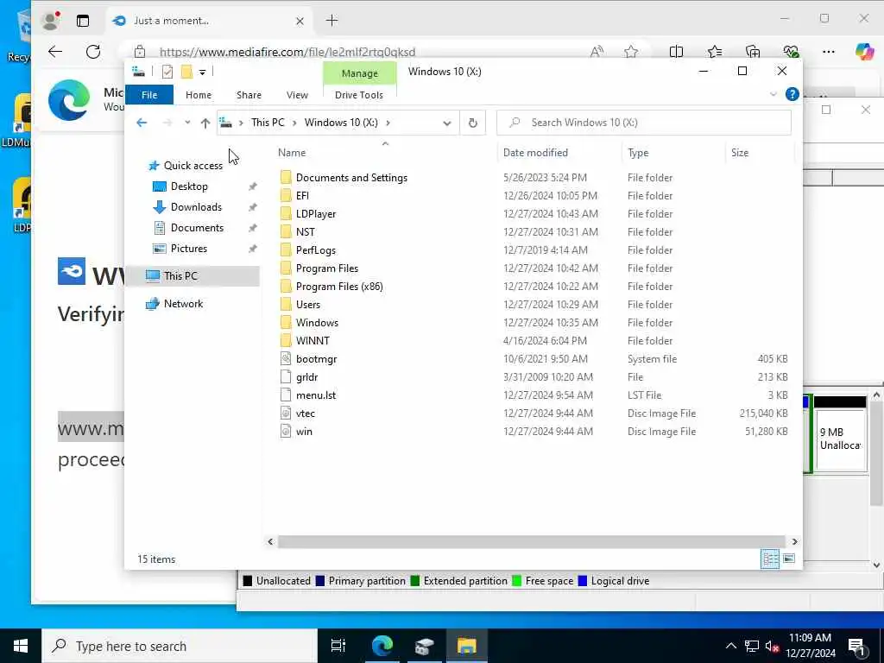Open Copilot in Edge
The image size is (884, 663).
[864, 51]
